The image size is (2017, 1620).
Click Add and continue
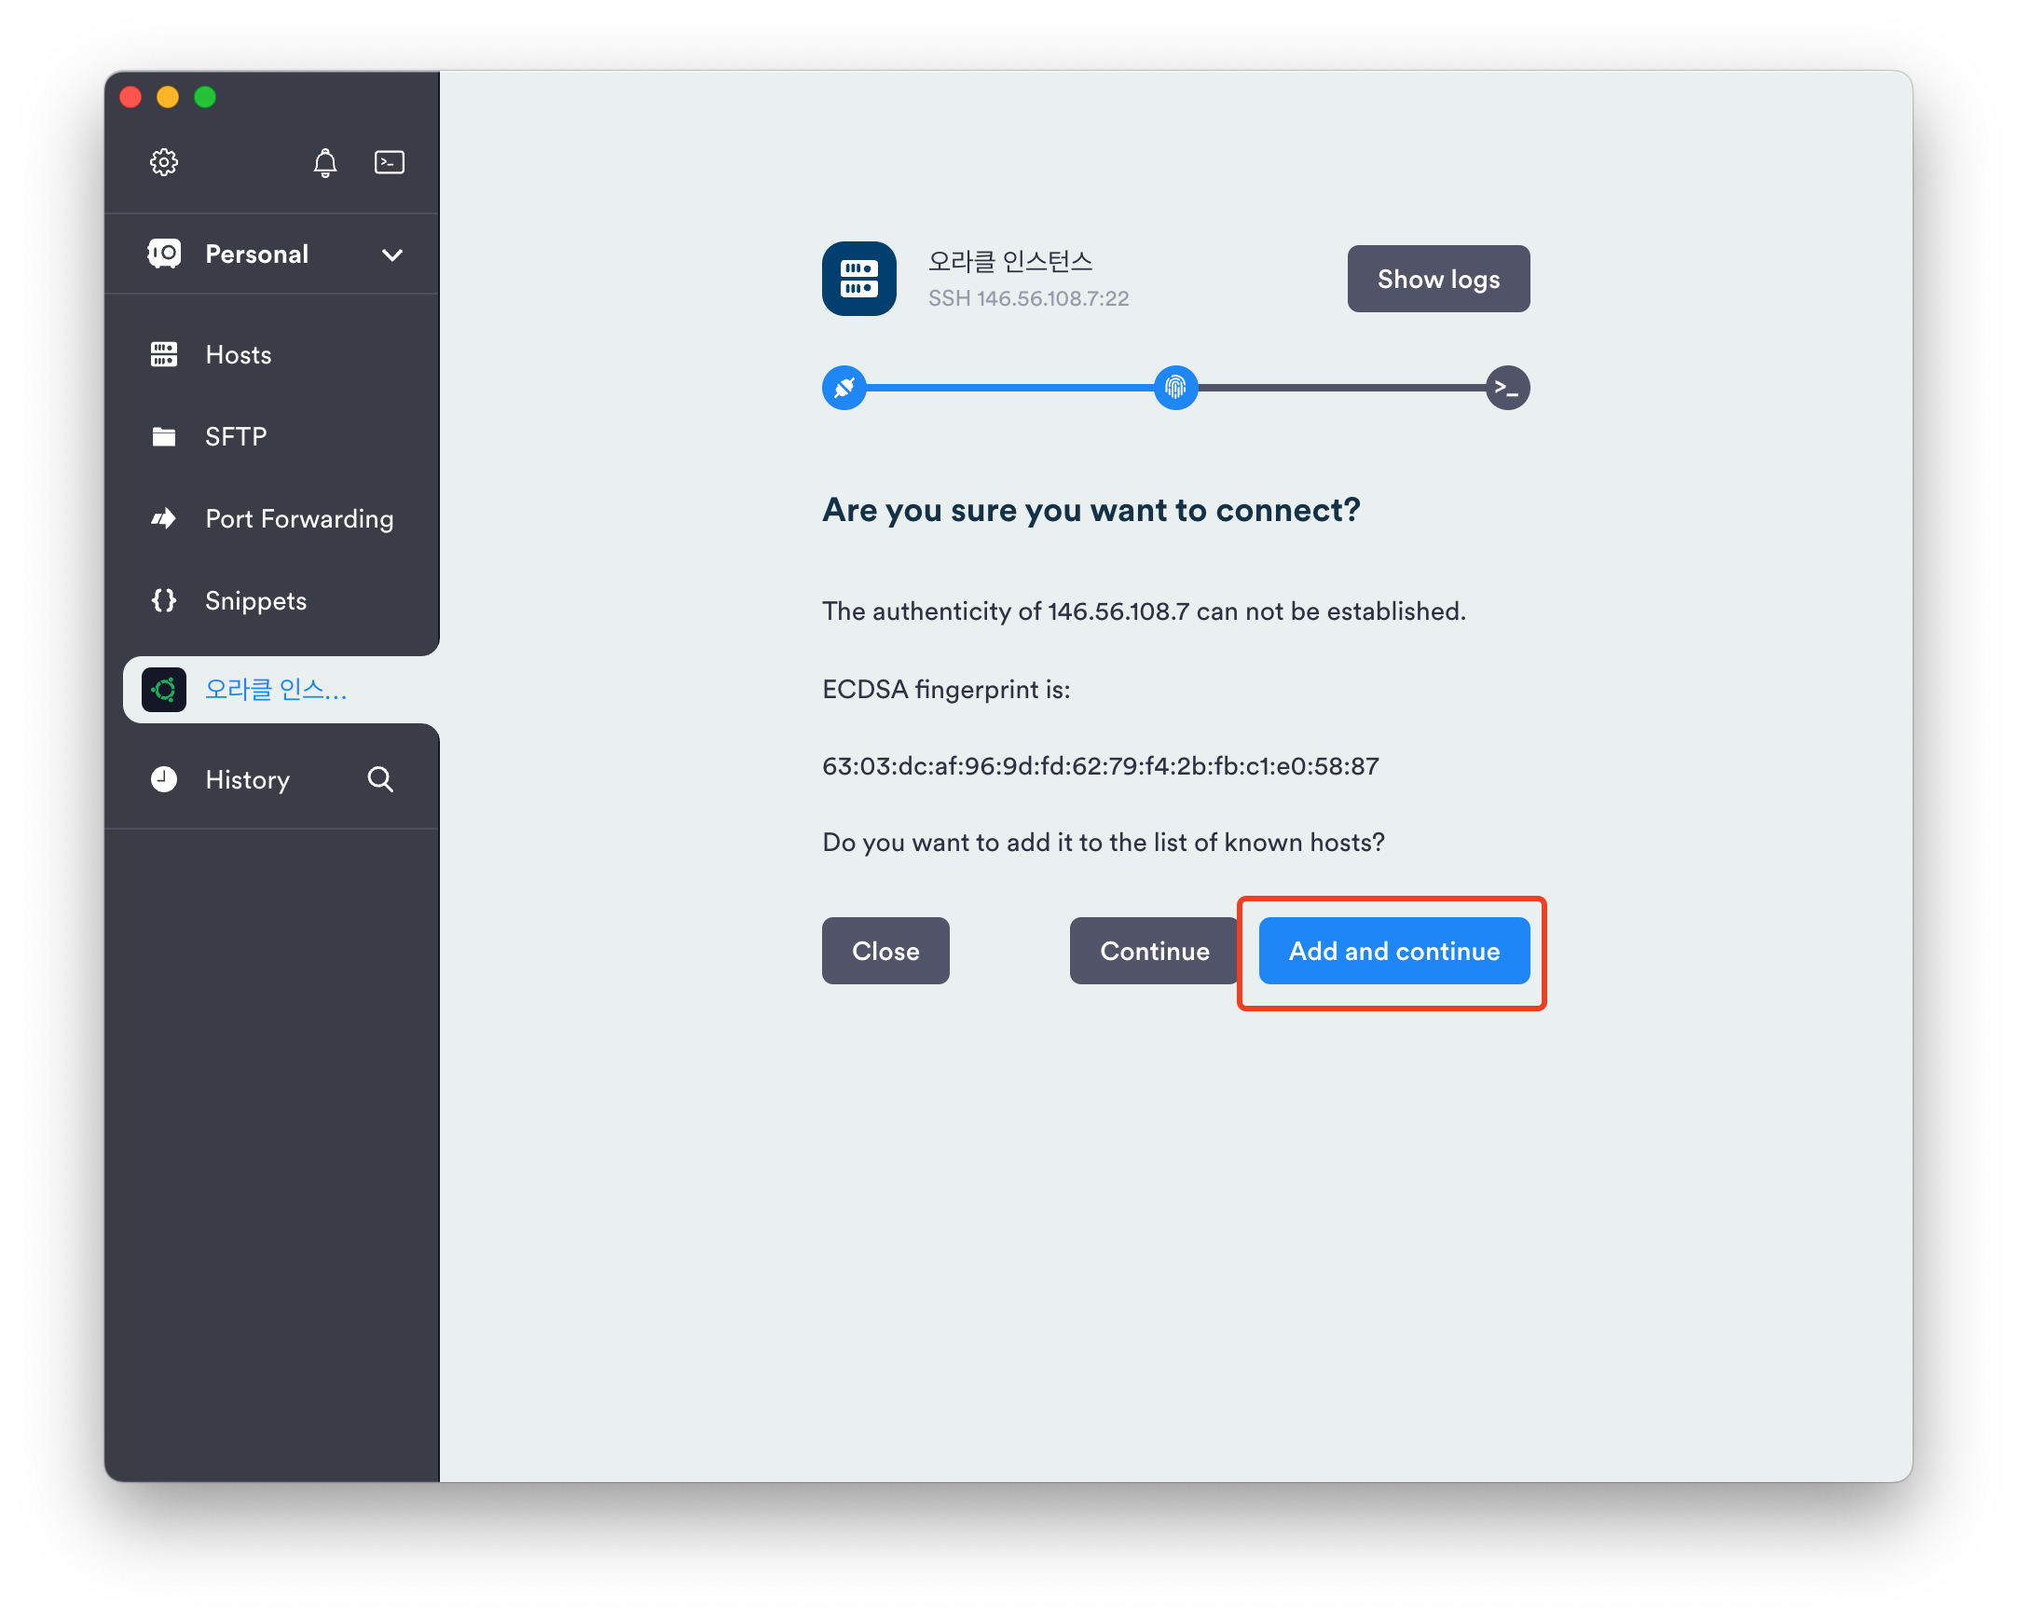[x=1393, y=951]
